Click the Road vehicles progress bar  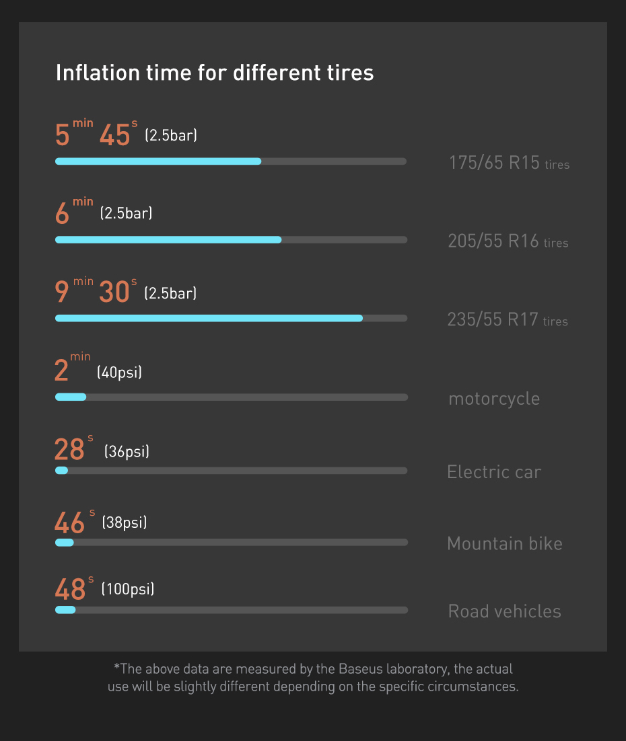click(x=231, y=610)
